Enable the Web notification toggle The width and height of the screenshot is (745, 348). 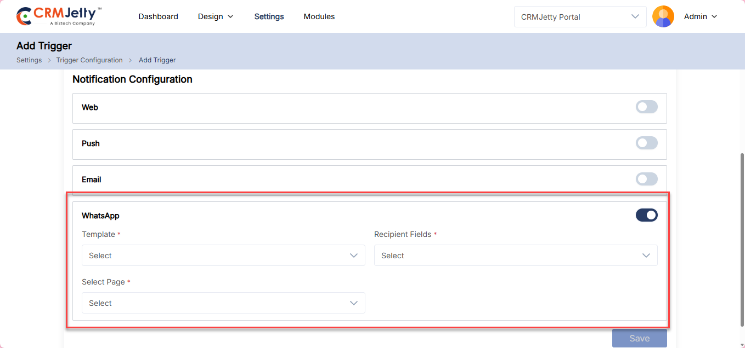pos(646,107)
